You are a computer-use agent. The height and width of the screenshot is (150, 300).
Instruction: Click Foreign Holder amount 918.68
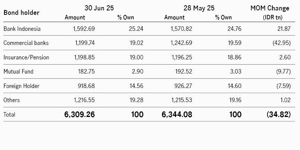pyautogui.click(x=86, y=86)
